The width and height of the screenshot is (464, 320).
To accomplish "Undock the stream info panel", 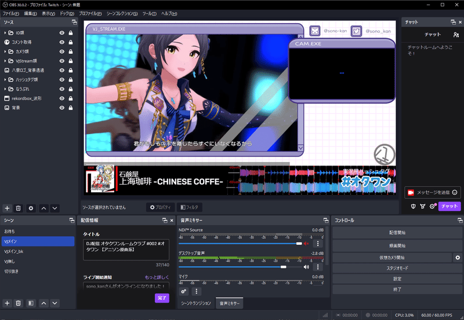I will coord(165,220).
